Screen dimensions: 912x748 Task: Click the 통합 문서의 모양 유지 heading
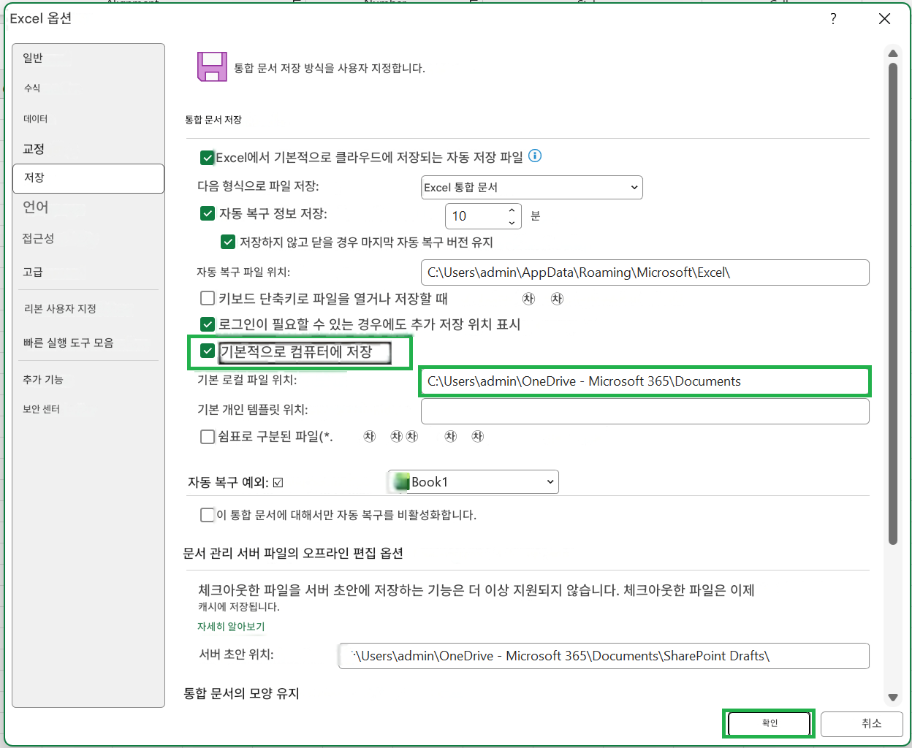pos(241,693)
